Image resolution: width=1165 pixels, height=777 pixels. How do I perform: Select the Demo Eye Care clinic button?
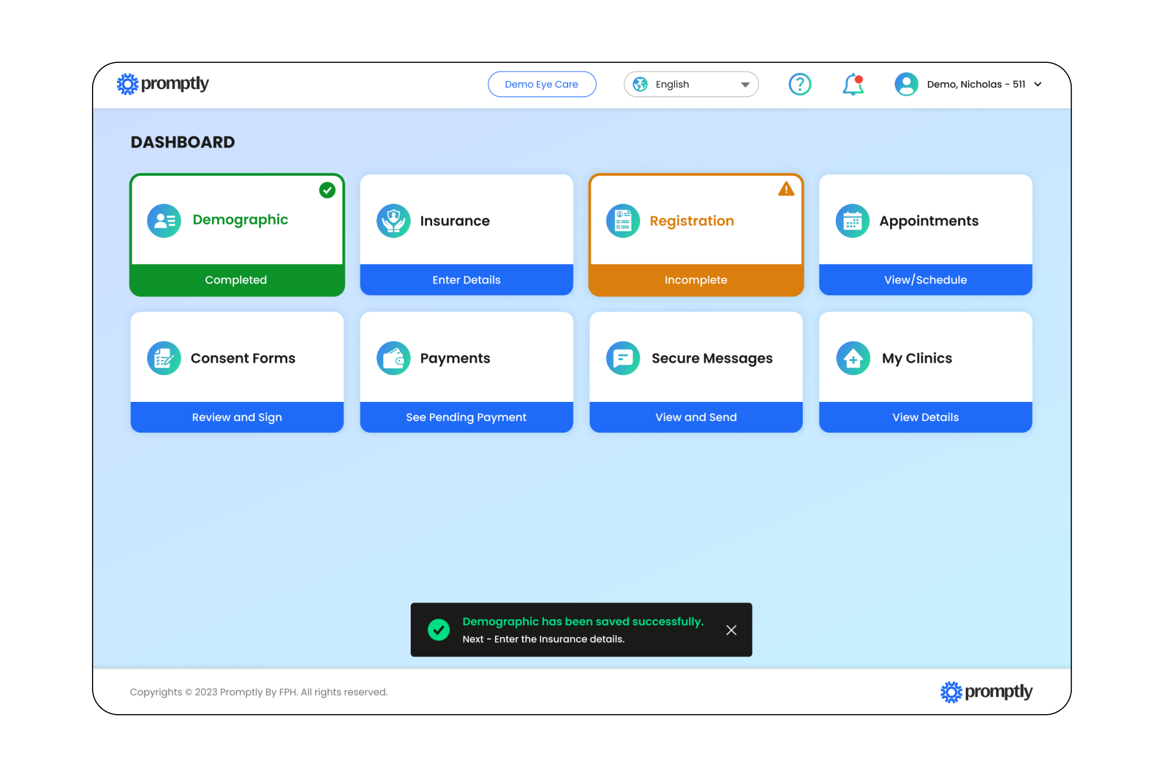pyautogui.click(x=542, y=84)
